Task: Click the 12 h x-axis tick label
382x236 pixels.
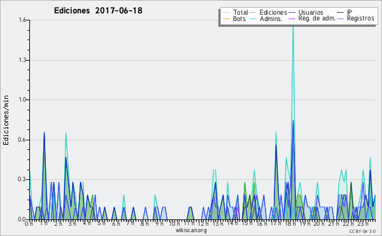Action: coord(203,223)
